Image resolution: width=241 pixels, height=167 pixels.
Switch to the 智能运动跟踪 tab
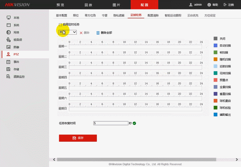[173, 15]
